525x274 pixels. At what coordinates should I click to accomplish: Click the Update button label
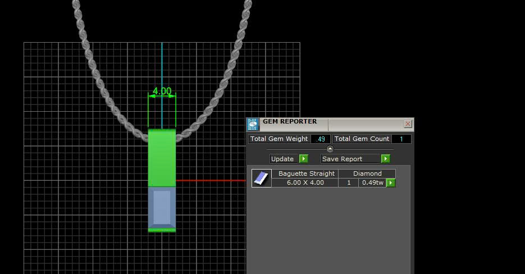[x=282, y=159]
